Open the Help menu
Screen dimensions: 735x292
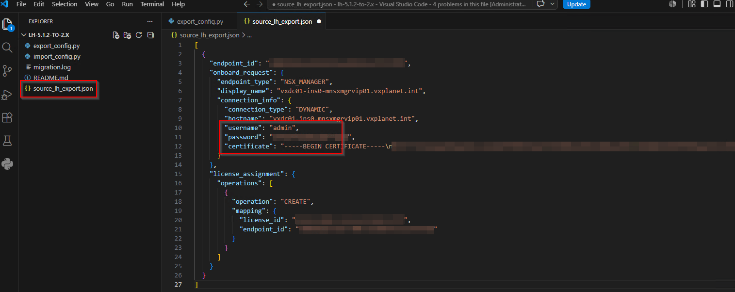coord(179,4)
